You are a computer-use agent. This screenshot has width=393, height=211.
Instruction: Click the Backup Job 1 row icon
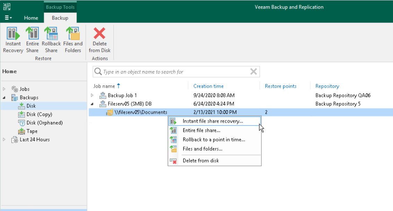pos(103,95)
